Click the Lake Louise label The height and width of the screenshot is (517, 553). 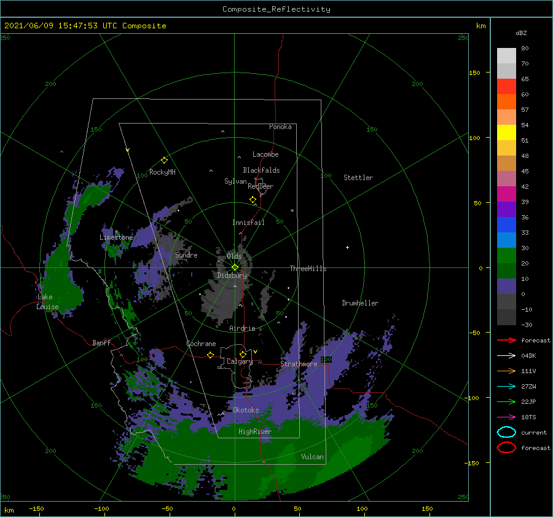pyautogui.click(x=47, y=302)
